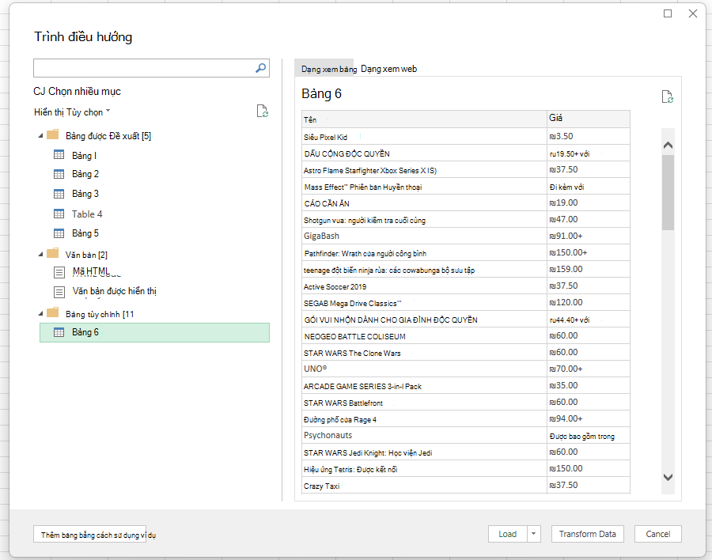Click the Mã HTML document icon
Image resolution: width=712 pixels, height=560 pixels.
pos(59,272)
